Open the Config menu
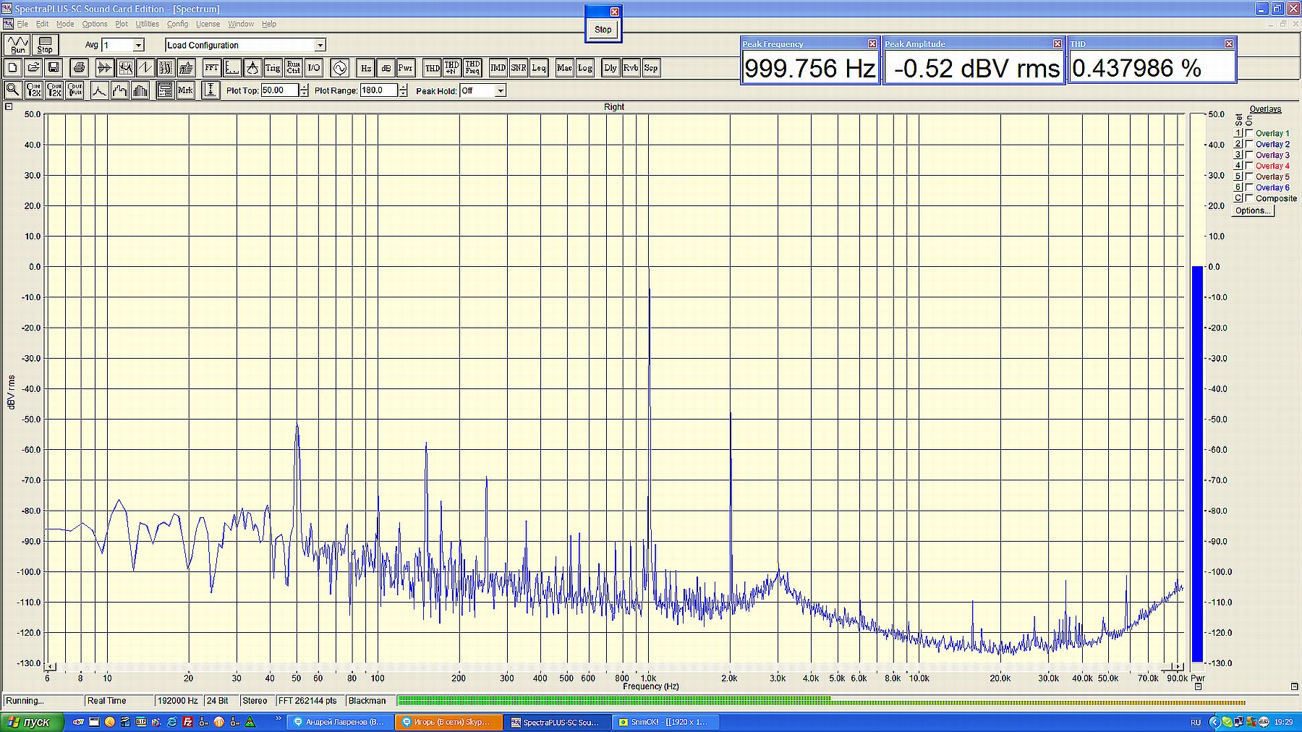Image resolution: width=1302 pixels, height=732 pixels. pyautogui.click(x=177, y=24)
